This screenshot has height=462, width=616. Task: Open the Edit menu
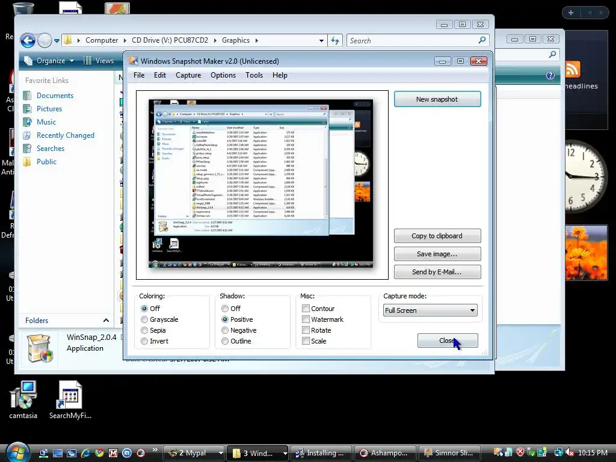coord(160,75)
